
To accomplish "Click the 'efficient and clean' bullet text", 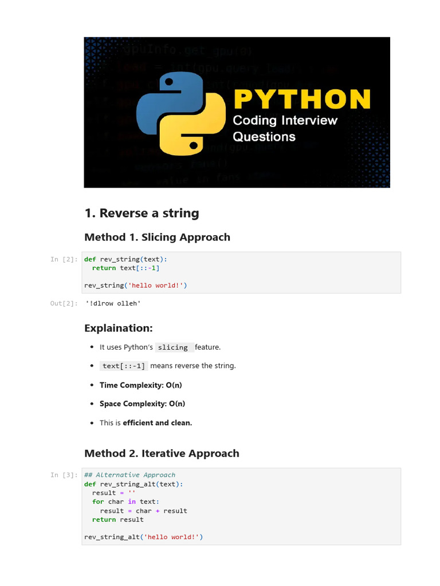I will 158,423.
